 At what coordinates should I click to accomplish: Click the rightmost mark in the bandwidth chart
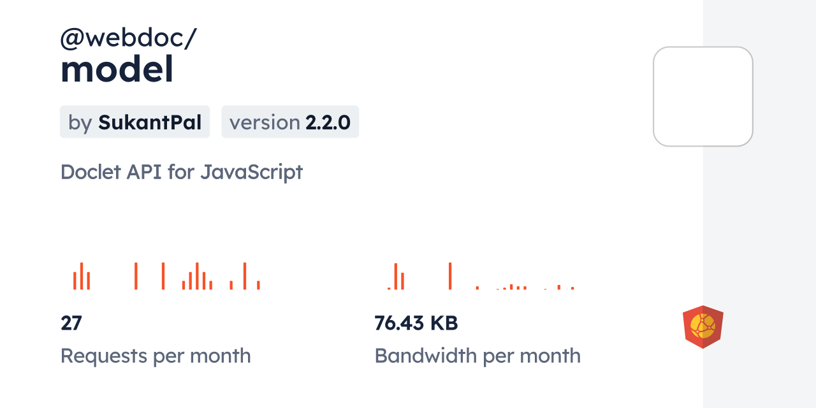572,288
